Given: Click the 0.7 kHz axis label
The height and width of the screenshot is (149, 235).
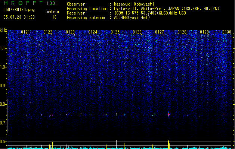Looking at the screenshot, I should (3, 123).
